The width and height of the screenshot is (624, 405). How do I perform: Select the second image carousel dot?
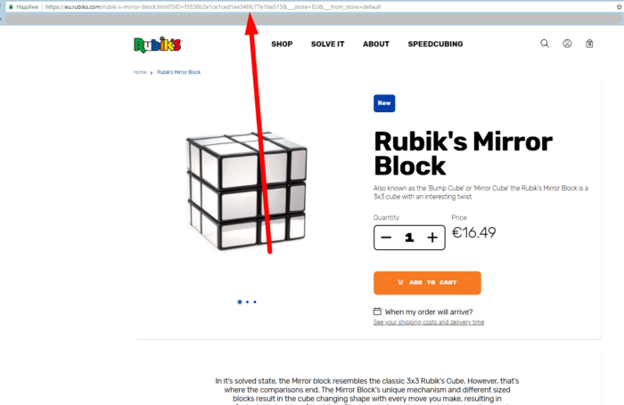point(247,302)
